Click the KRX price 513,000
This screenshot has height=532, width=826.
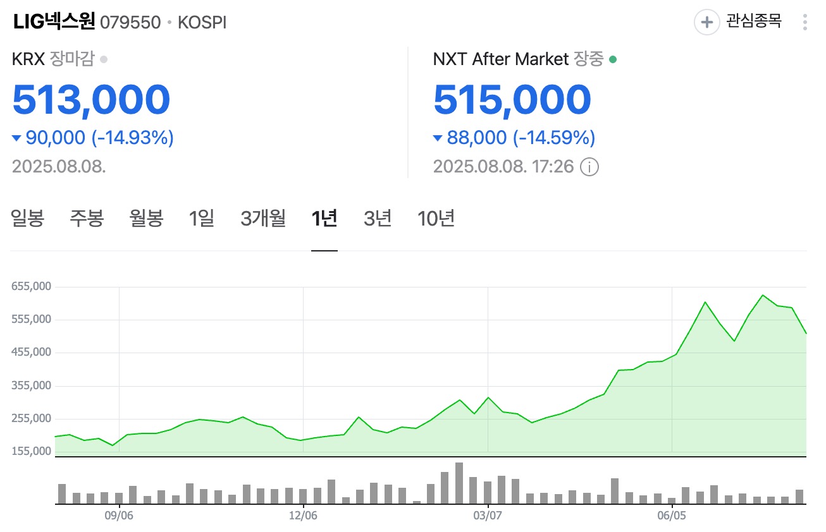tap(91, 100)
